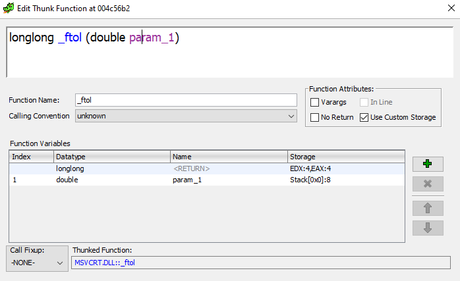Viewport: 460px width, 281px height.
Task: Click the Thunked Function MSVCRT.DLL::_ftol field
Action: tap(261, 263)
